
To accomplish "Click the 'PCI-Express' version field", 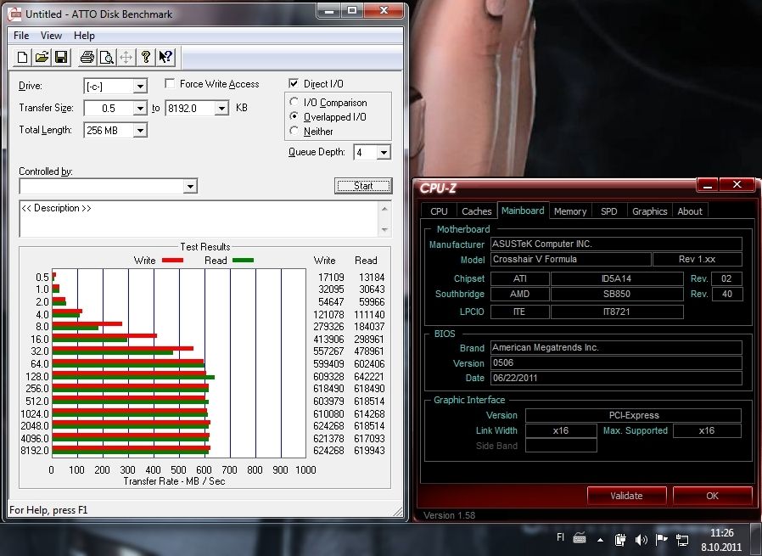I will click(634, 416).
